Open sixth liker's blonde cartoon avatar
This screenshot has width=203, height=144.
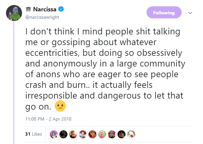pyautogui.click(x=102, y=134)
